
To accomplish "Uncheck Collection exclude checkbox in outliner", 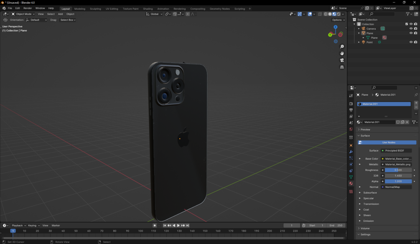I will (407, 24).
